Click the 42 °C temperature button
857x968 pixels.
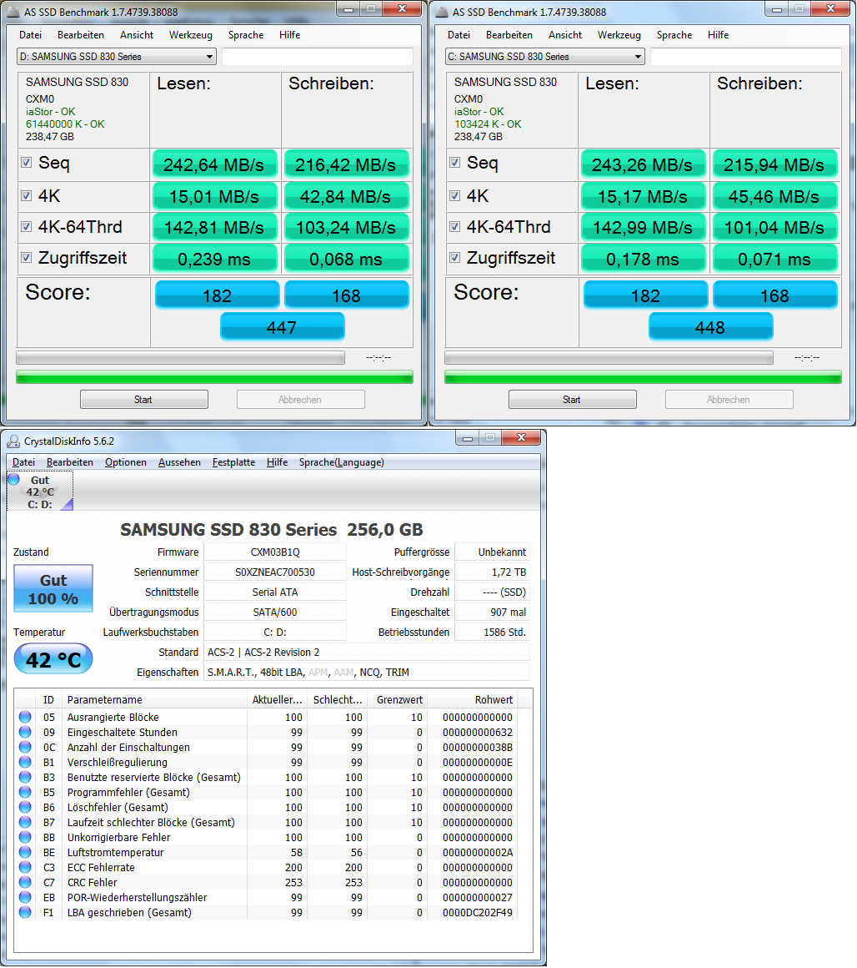coord(53,658)
